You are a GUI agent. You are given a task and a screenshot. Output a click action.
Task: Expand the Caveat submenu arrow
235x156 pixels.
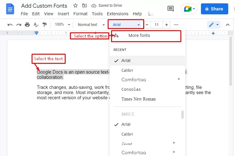174,143
